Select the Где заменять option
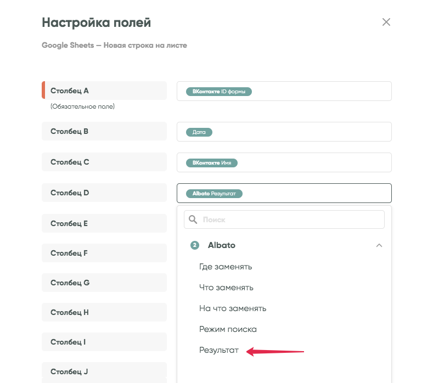The width and height of the screenshot is (433, 383). click(226, 267)
